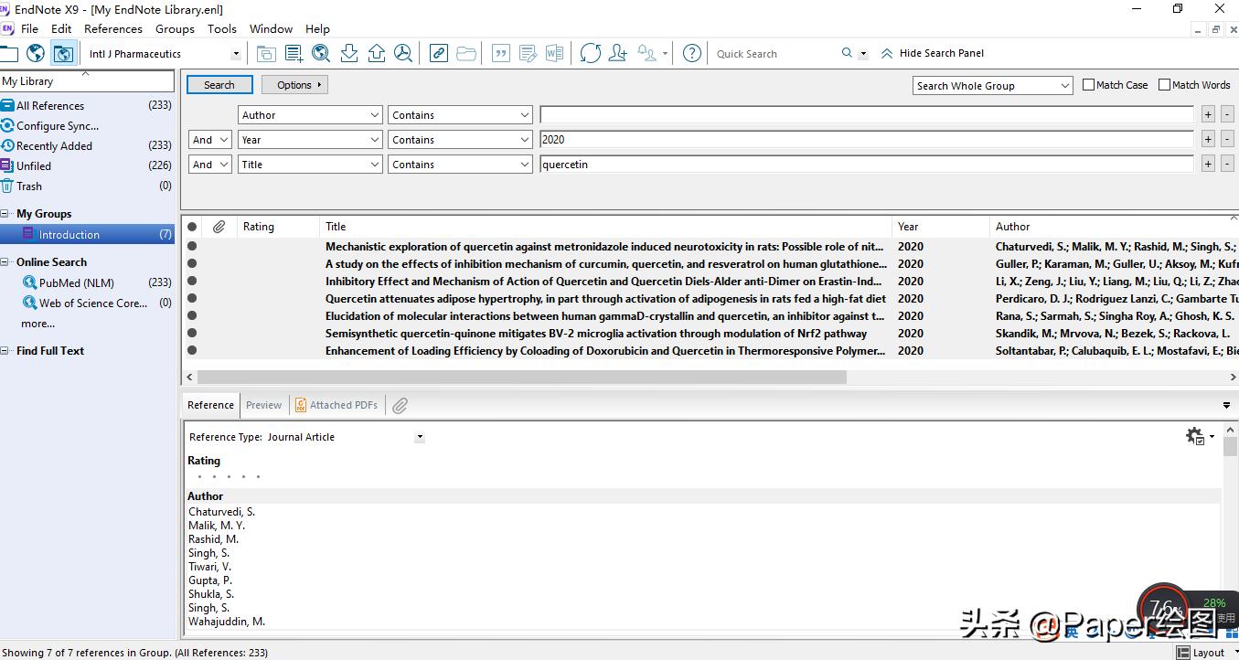This screenshot has width=1239, height=660.
Task: Insert selected citation into Word
Action: (x=500, y=53)
